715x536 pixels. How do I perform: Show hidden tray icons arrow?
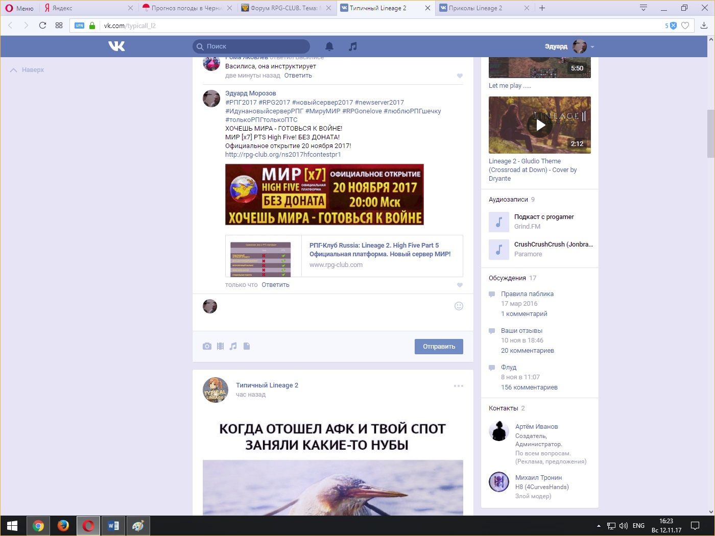pyautogui.click(x=599, y=526)
